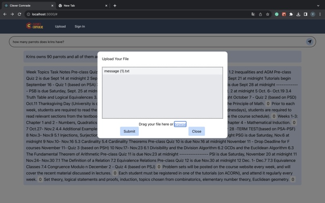
Task: Click the share page icon
Action: coord(260,14)
